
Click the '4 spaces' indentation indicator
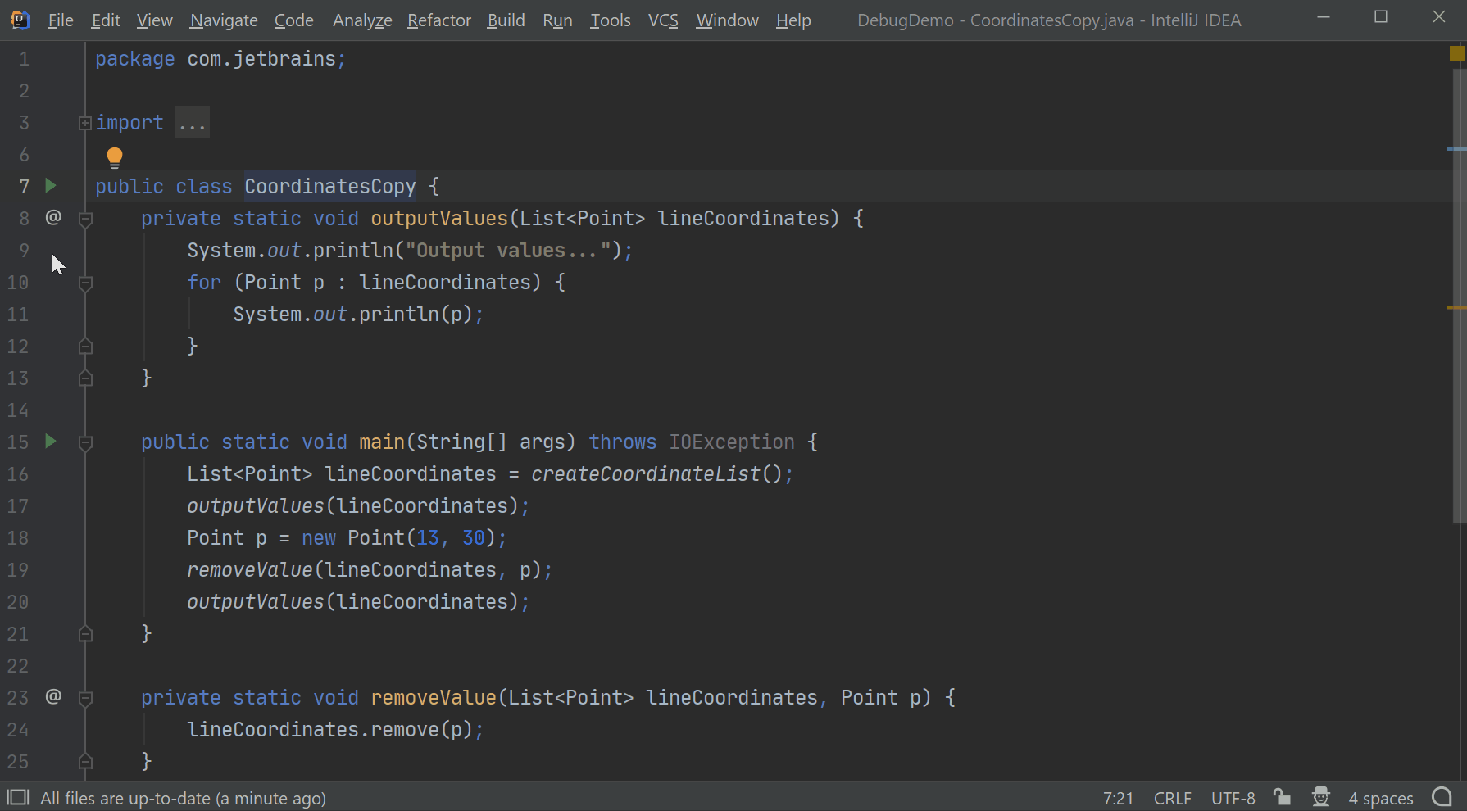(x=1381, y=797)
